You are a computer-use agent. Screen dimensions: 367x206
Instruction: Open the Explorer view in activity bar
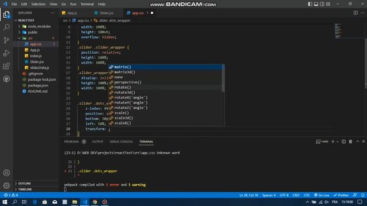click(6, 14)
